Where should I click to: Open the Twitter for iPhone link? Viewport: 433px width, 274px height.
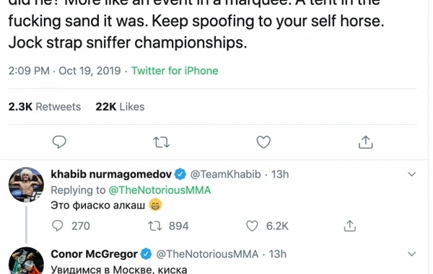pos(175,71)
